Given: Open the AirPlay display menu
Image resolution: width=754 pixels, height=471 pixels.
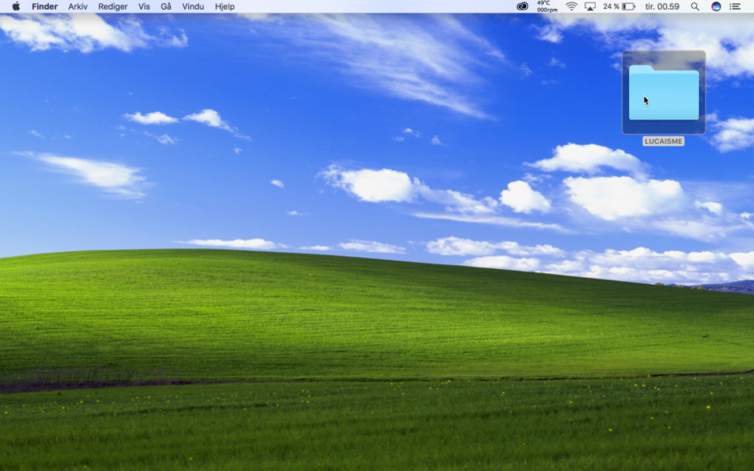Looking at the screenshot, I should tap(590, 6).
